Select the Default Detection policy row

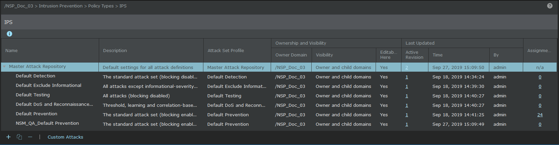279,76
